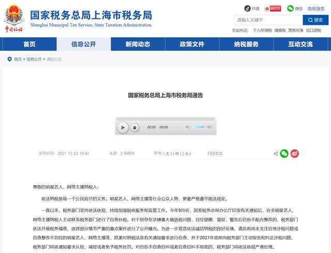Open the 政策文件 navigation tab
This screenshot has width=331, height=253.
pos(192,44)
